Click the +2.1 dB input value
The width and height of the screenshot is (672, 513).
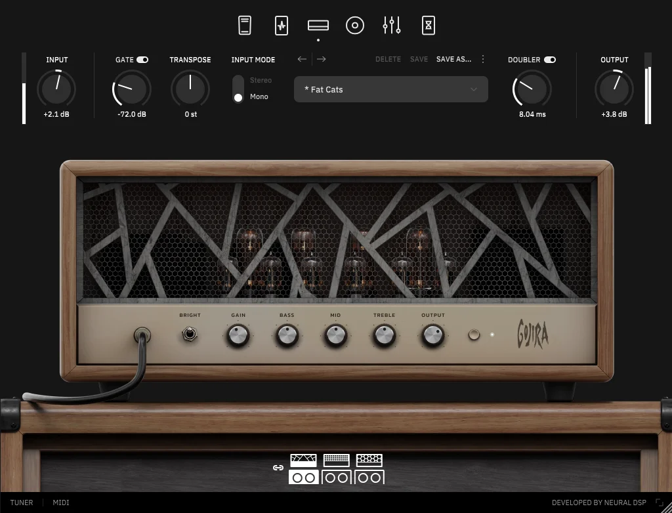(56, 114)
